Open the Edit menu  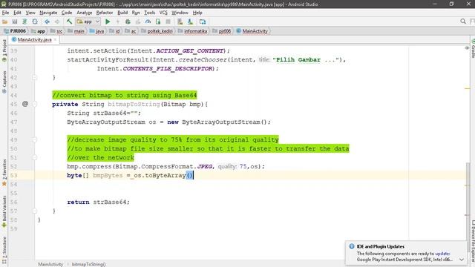[17, 13]
